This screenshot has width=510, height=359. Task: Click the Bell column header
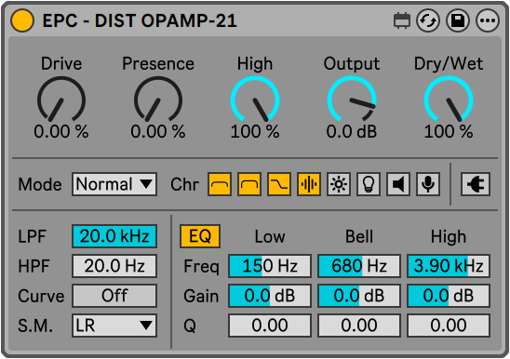coord(359,236)
